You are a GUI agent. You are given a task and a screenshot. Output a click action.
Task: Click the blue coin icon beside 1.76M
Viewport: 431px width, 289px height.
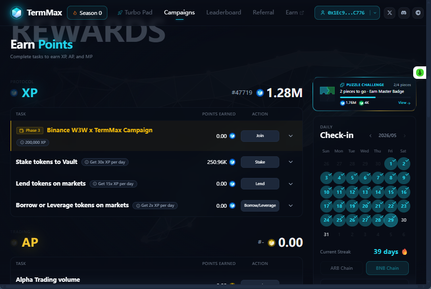pyautogui.click(x=342, y=103)
